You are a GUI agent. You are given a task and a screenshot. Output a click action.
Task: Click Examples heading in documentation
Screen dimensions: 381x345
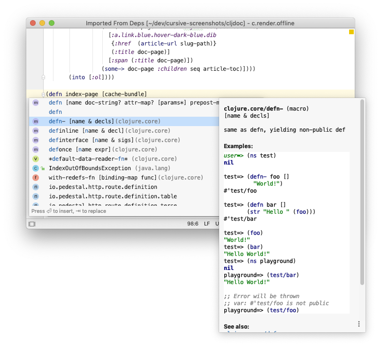point(238,146)
